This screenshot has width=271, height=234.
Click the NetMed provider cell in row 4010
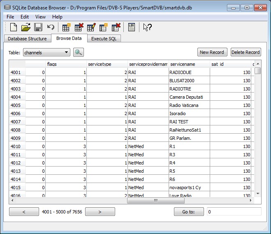pos(148,146)
